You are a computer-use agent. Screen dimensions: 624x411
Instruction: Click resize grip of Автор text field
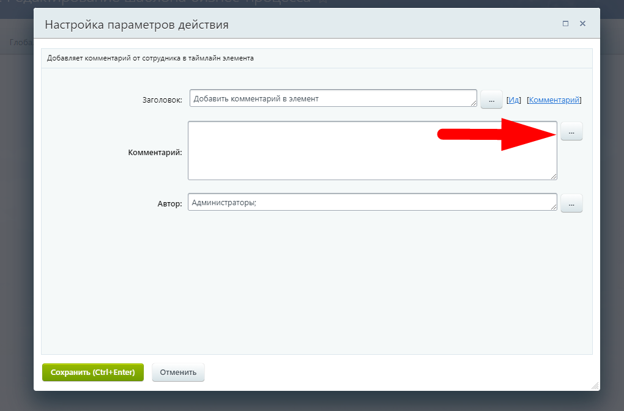tap(554, 208)
